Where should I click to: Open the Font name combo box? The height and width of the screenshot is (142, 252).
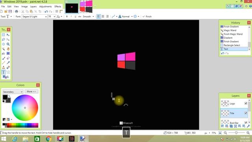tap(34, 17)
